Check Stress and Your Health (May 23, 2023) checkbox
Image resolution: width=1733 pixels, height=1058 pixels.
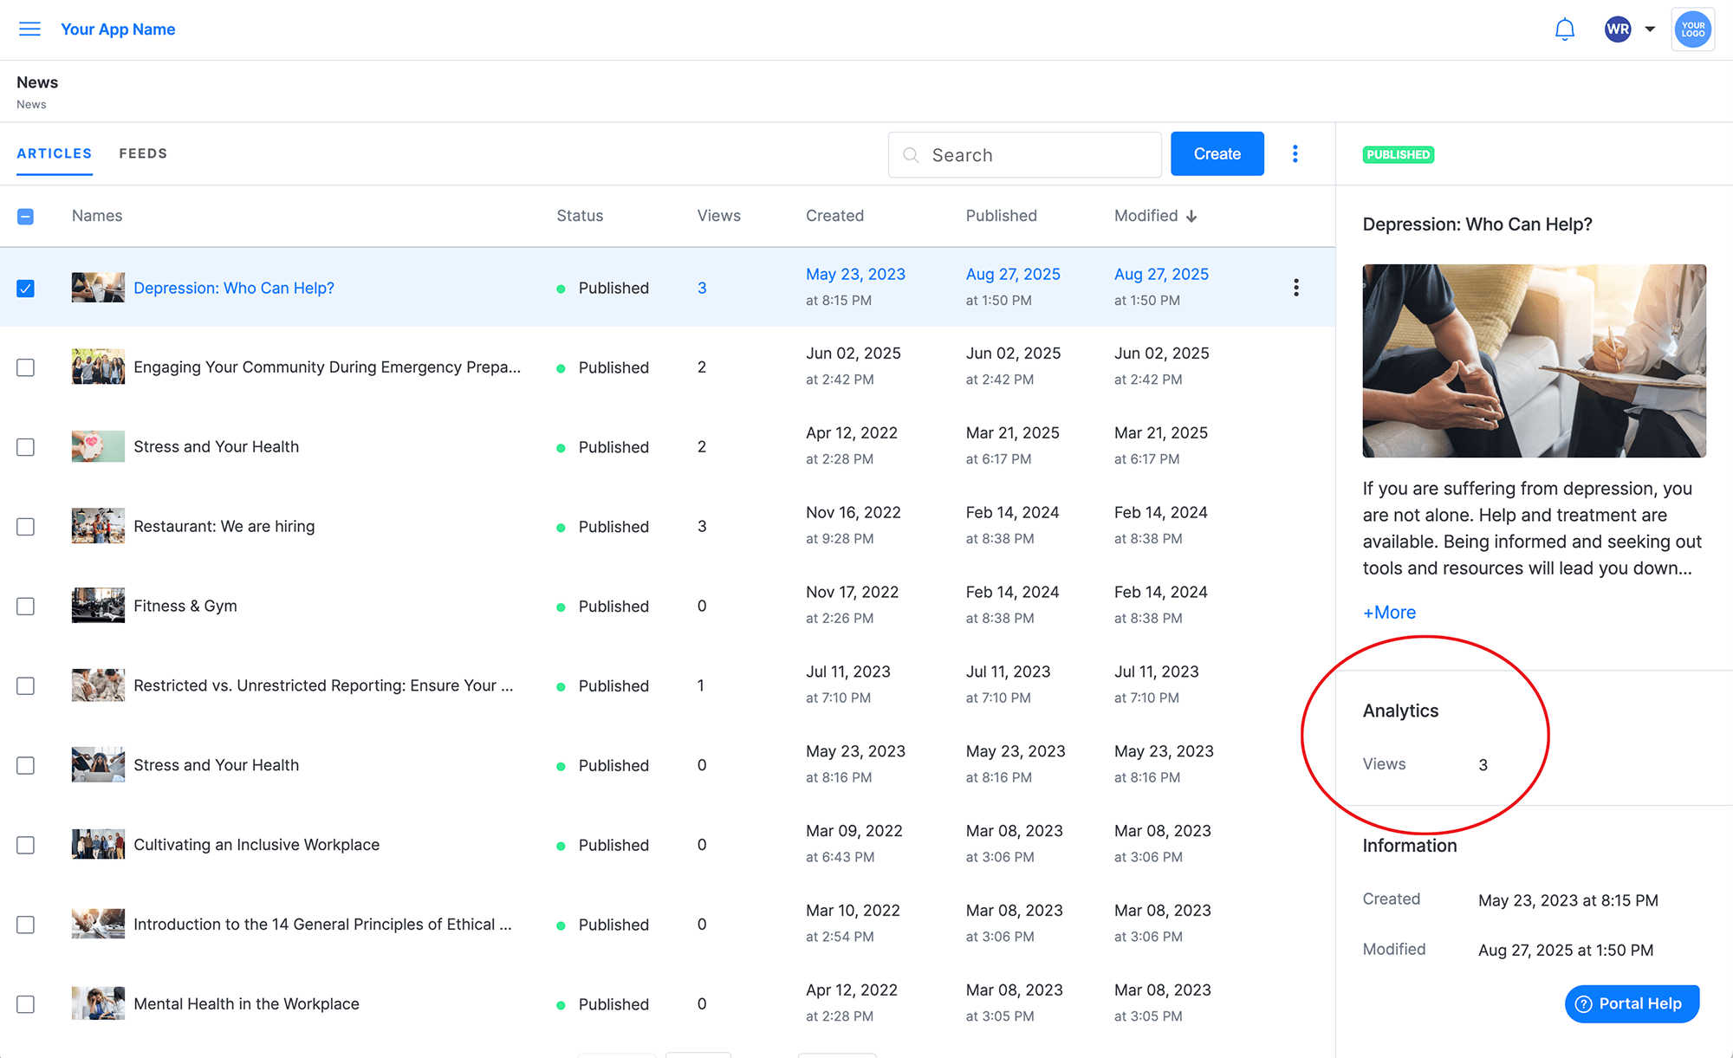[26, 766]
